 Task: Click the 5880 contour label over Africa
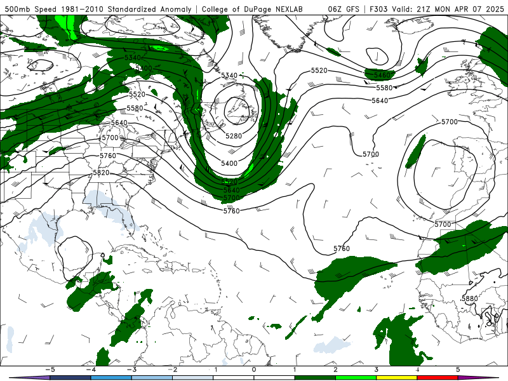[x=469, y=298]
